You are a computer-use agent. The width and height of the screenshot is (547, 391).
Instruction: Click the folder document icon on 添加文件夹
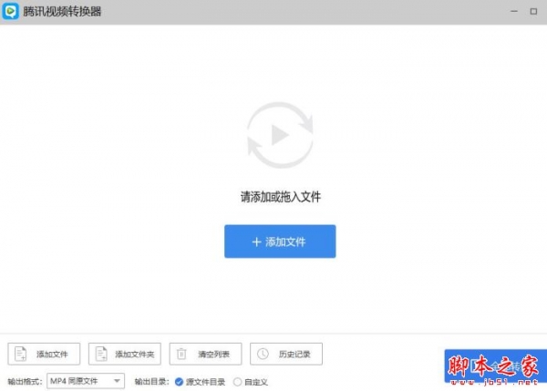[x=101, y=354]
